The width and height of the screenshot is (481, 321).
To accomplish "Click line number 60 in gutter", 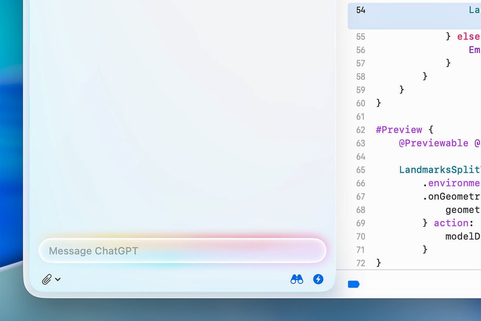I will point(361,104).
